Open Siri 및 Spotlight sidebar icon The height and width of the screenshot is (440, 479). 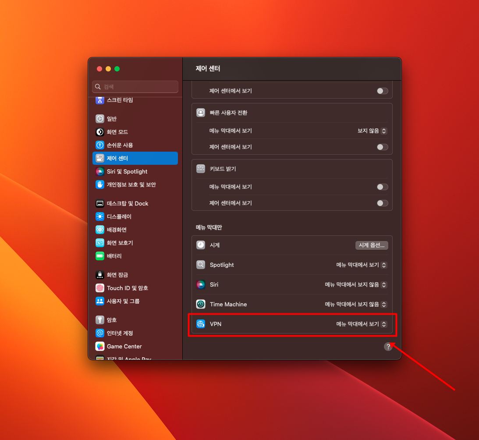[100, 171]
